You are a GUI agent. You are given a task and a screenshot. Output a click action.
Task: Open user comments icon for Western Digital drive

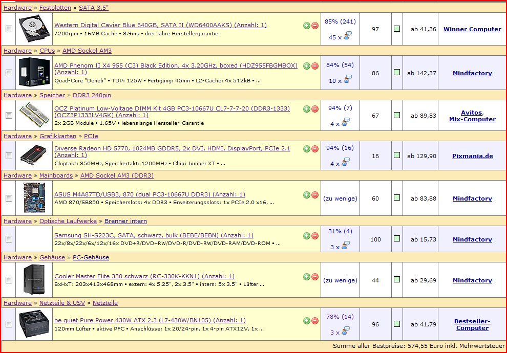(x=348, y=35)
